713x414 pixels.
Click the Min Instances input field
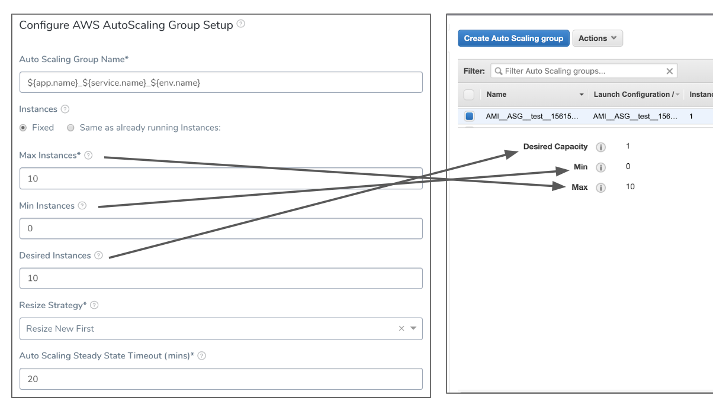pos(221,228)
